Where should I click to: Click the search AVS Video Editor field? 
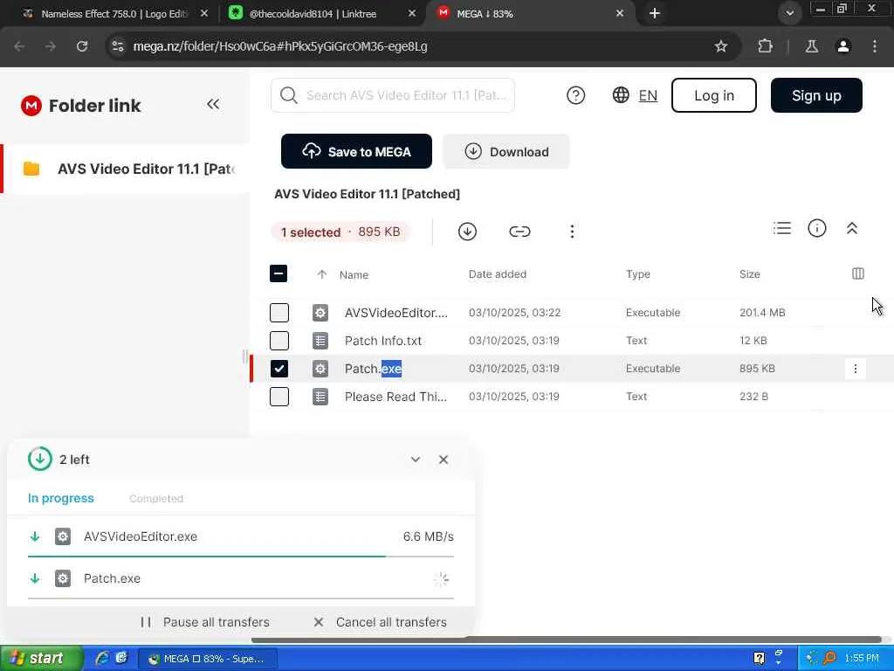tap(393, 95)
